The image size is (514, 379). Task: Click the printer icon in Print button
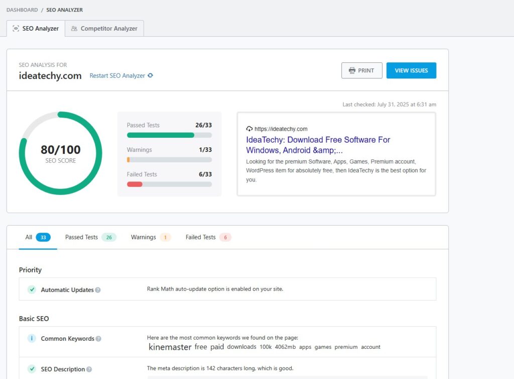point(352,70)
